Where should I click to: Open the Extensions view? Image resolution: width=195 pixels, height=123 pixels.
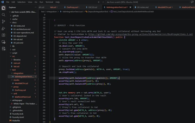(3, 35)
